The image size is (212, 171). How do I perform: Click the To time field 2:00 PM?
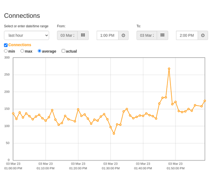coord(187,35)
